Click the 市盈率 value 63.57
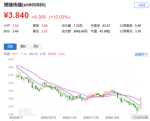Screen dimensions: 150x121 click(106, 26)
